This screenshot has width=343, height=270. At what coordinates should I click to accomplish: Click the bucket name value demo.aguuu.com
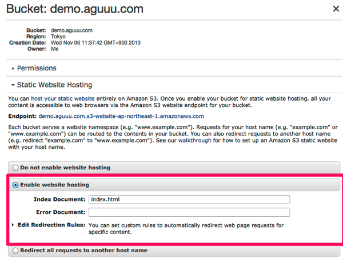[72, 30]
